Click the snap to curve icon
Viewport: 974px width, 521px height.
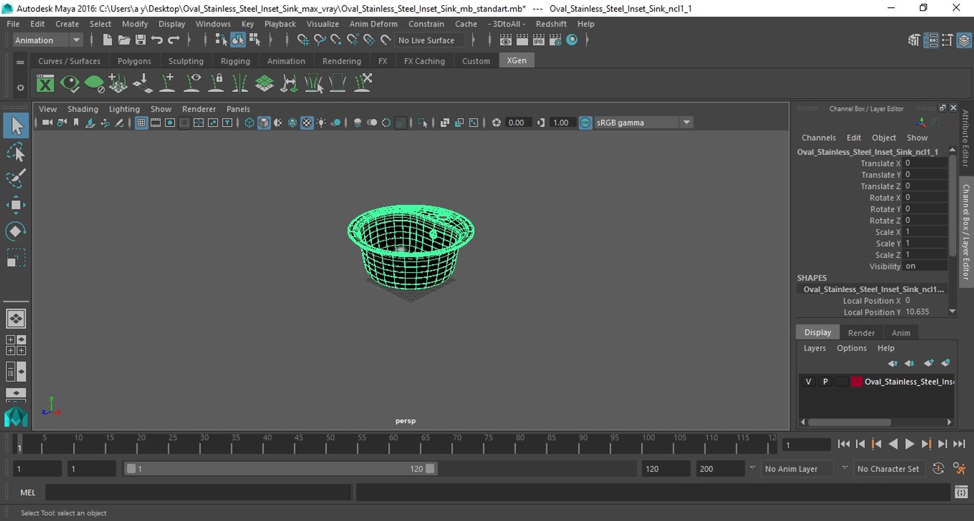click(320, 40)
